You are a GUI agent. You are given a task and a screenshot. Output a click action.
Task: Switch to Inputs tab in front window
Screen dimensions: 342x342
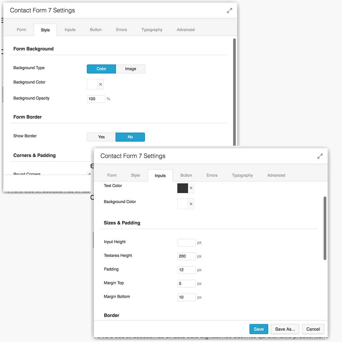click(x=160, y=176)
